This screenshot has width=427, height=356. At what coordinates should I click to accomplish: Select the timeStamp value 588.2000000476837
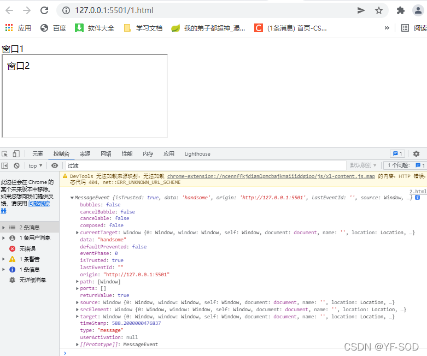tap(137, 323)
